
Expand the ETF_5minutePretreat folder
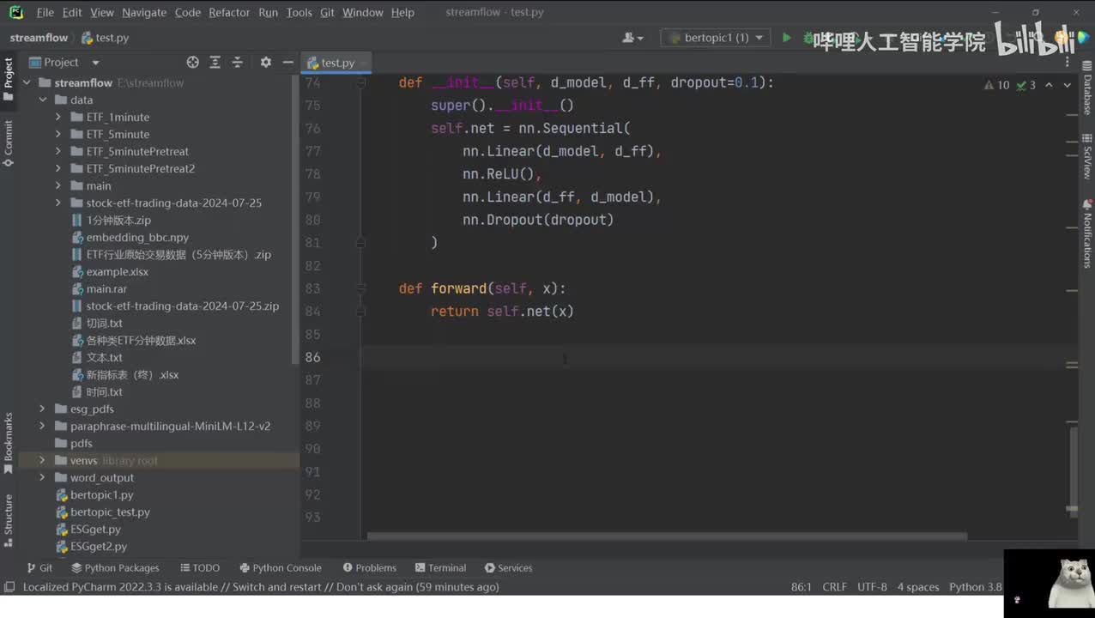[x=57, y=152]
